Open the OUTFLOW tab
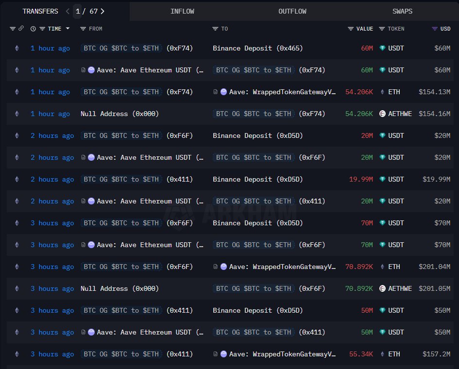 tap(292, 11)
